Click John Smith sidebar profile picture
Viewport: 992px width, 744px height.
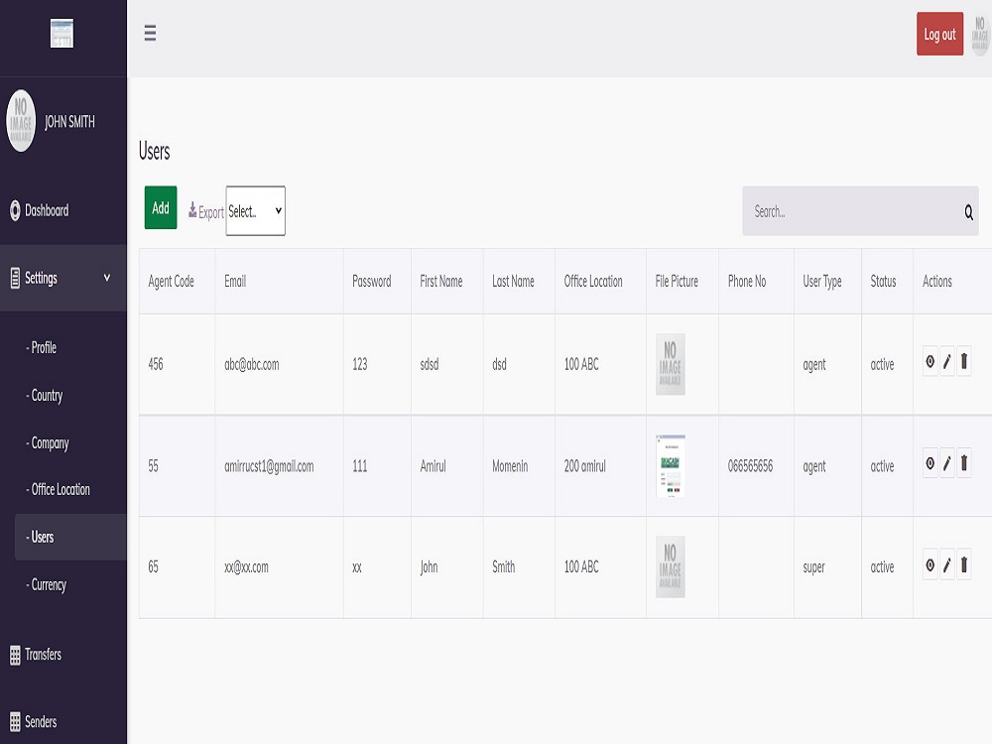[x=21, y=121]
